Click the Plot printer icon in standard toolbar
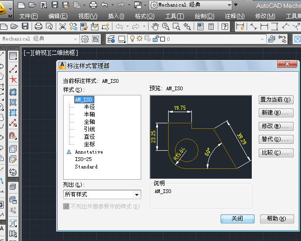 point(39,26)
